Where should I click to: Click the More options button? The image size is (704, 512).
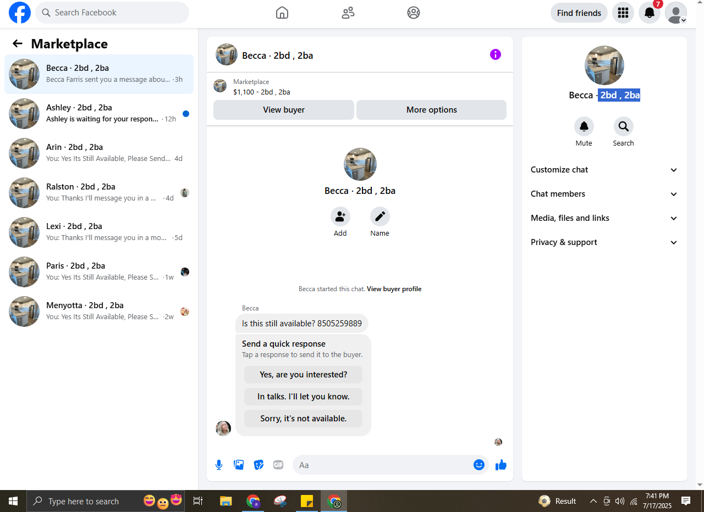point(432,110)
